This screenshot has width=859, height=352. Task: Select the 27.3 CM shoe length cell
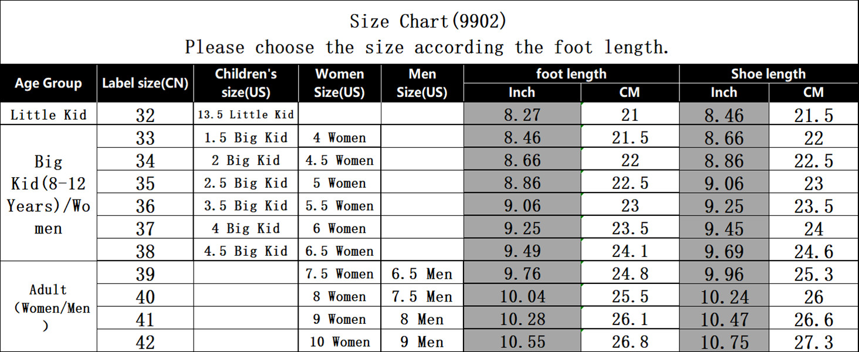pyautogui.click(x=814, y=341)
